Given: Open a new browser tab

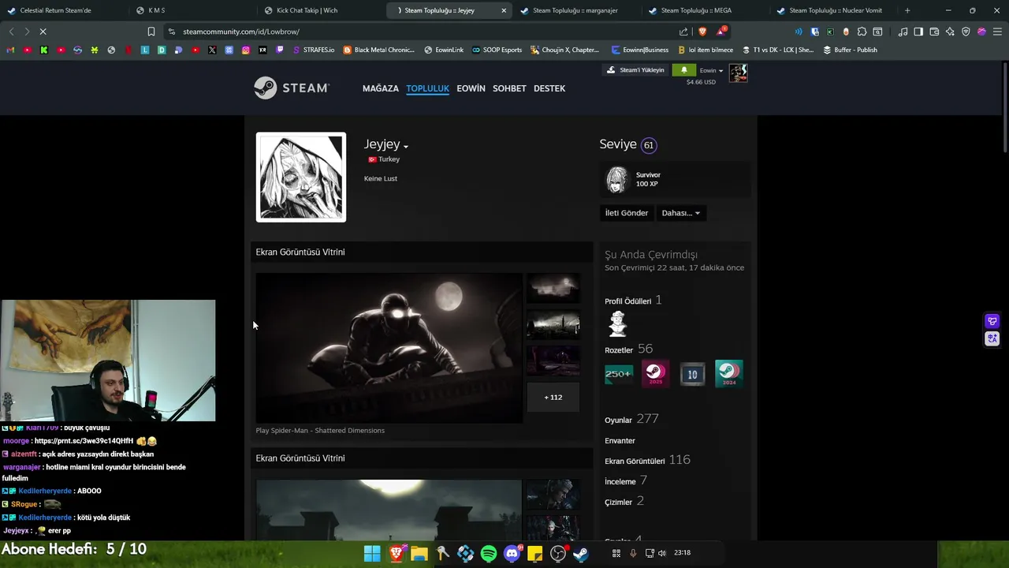Looking at the screenshot, I should [x=907, y=10].
